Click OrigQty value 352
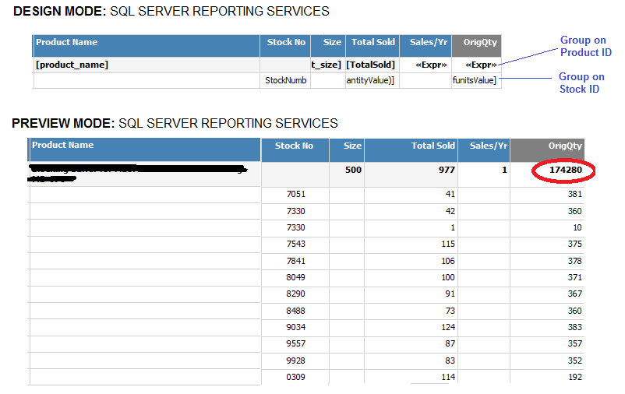Image resolution: width=625 pixels, height=394 pixels. (575, 361)
